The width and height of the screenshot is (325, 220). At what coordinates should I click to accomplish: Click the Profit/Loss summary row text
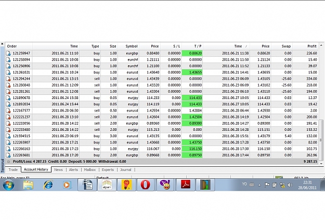[x=70, y=162]
